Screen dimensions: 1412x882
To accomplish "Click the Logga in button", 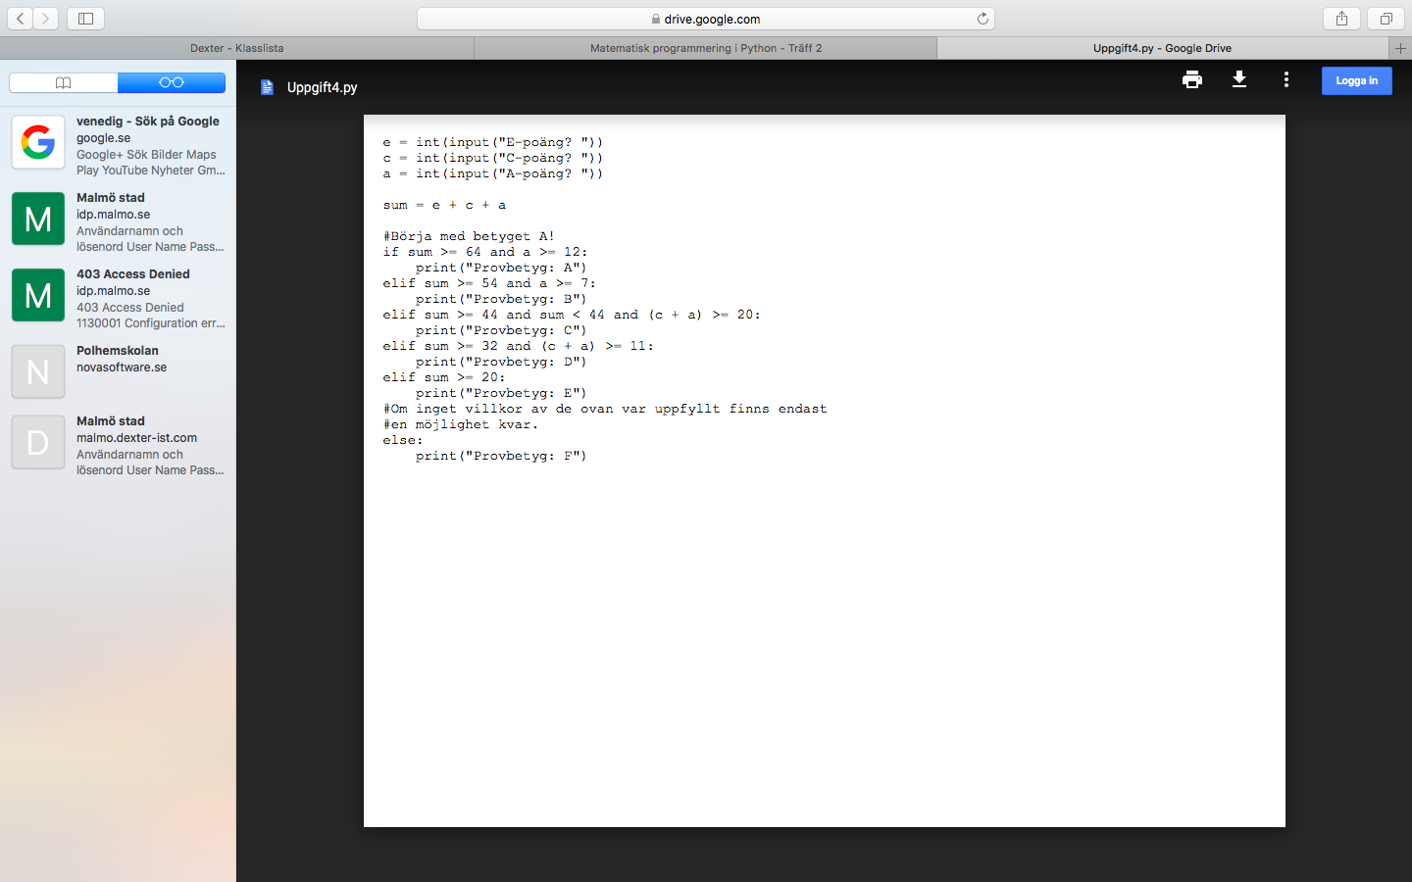I will coord(1356,80).
